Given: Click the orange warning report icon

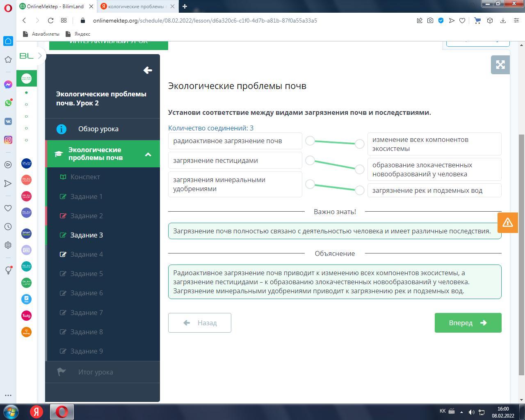Looking at the screenshot, I should pyautogui.click(x=507, y=222).
